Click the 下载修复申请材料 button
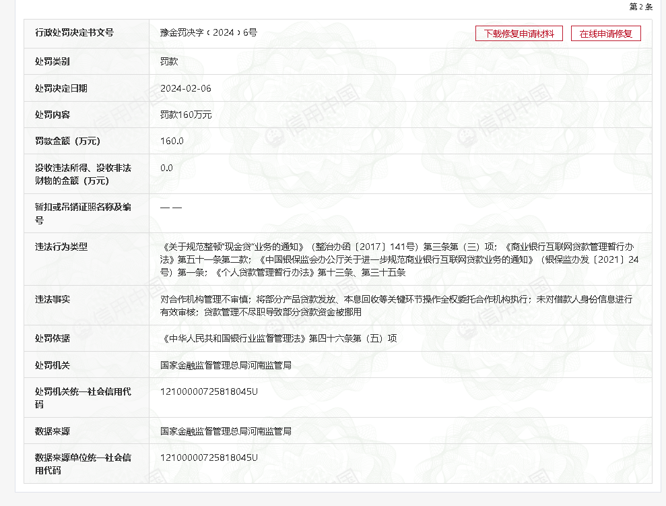666x506 pixels. (519, 34)
